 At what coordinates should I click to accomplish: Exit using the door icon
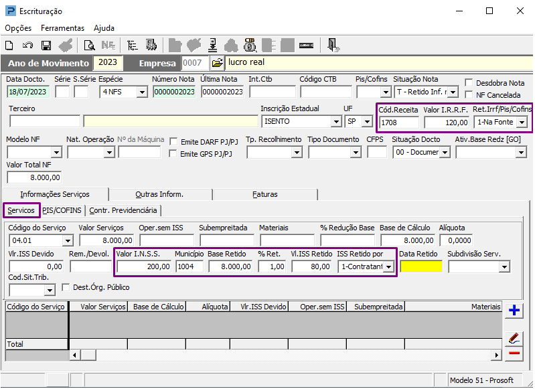[x=333, y=45]
